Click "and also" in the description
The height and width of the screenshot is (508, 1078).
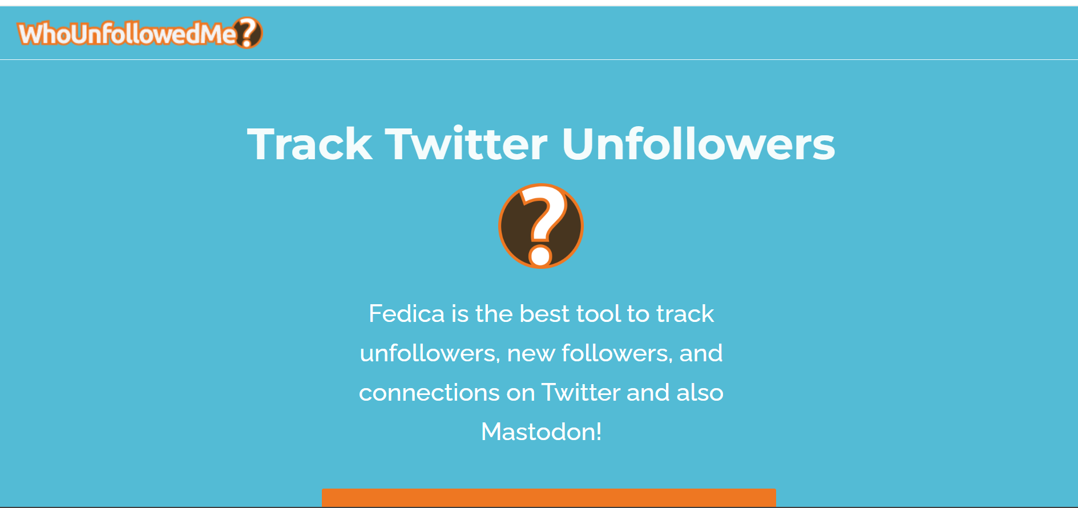point(675,393)
